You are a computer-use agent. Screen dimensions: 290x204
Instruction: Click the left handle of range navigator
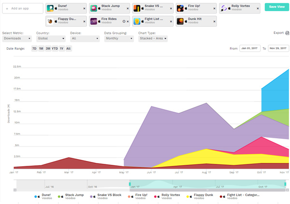click(130, 184)
